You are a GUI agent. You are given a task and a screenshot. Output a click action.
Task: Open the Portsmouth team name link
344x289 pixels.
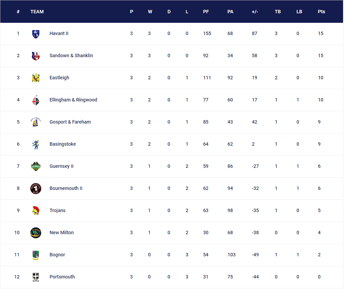(62, 277)
